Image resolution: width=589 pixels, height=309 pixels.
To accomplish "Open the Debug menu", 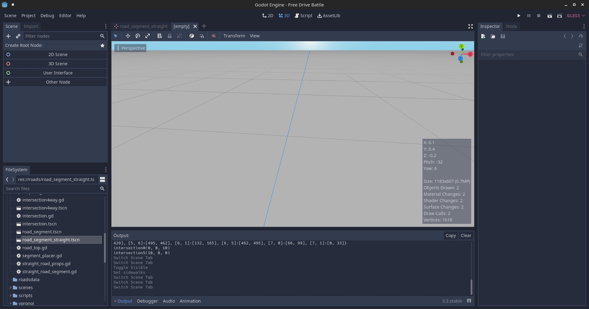I will [47, 16].
